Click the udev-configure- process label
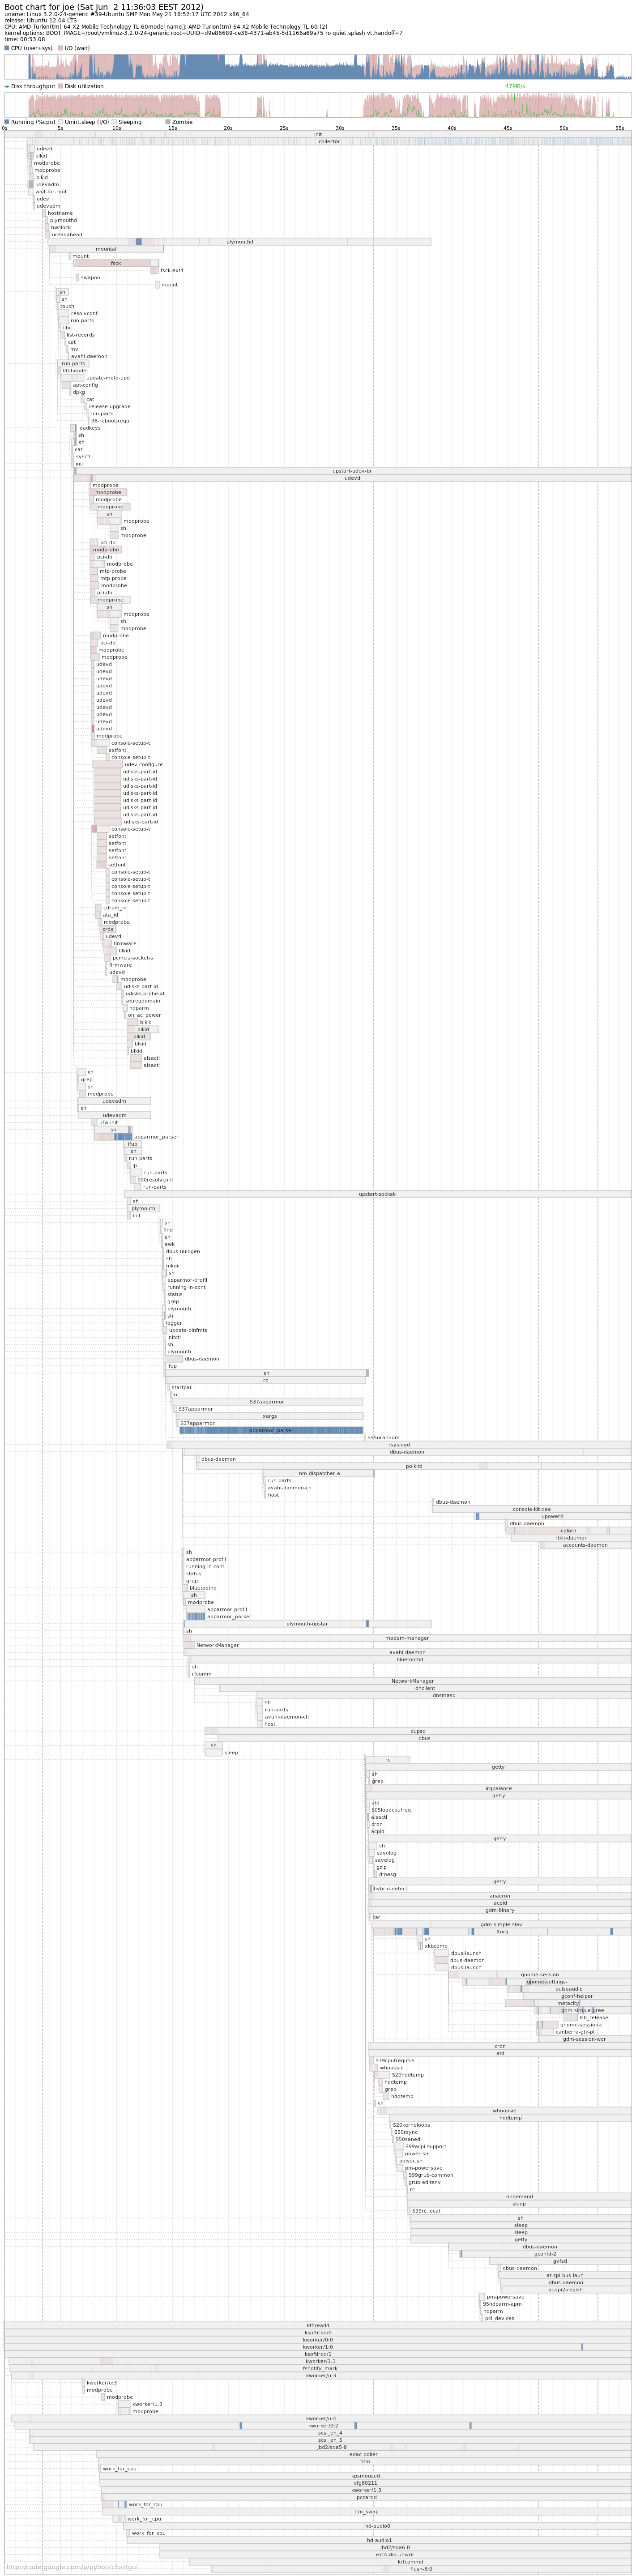Viewport: 636px width, 2576px height. coord(145,765)
